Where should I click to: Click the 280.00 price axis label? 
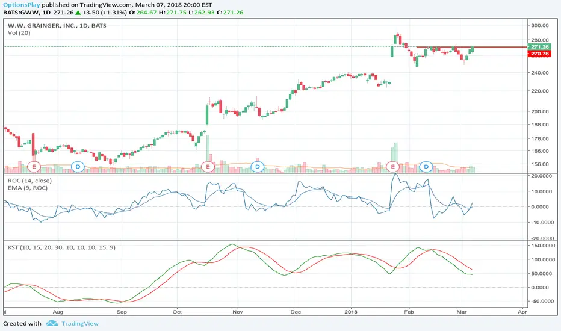540,40
